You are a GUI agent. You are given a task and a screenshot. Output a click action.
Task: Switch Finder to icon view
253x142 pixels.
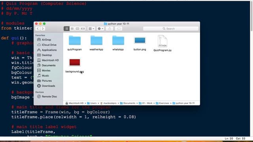pyautogui.click(x=67, y=29)
